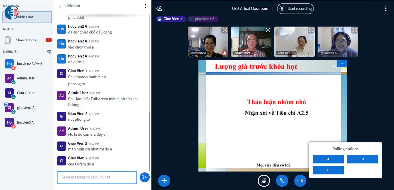Open Shared Notes

click(26, 40)
